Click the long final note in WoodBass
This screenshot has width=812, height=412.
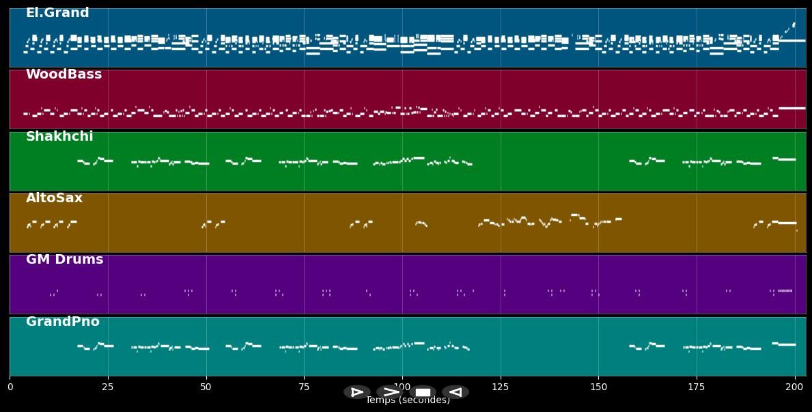792,108
